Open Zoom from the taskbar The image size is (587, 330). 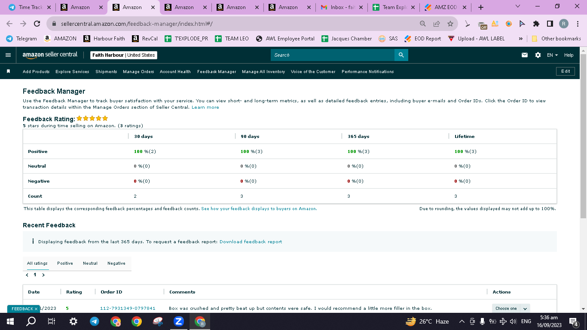179,321
